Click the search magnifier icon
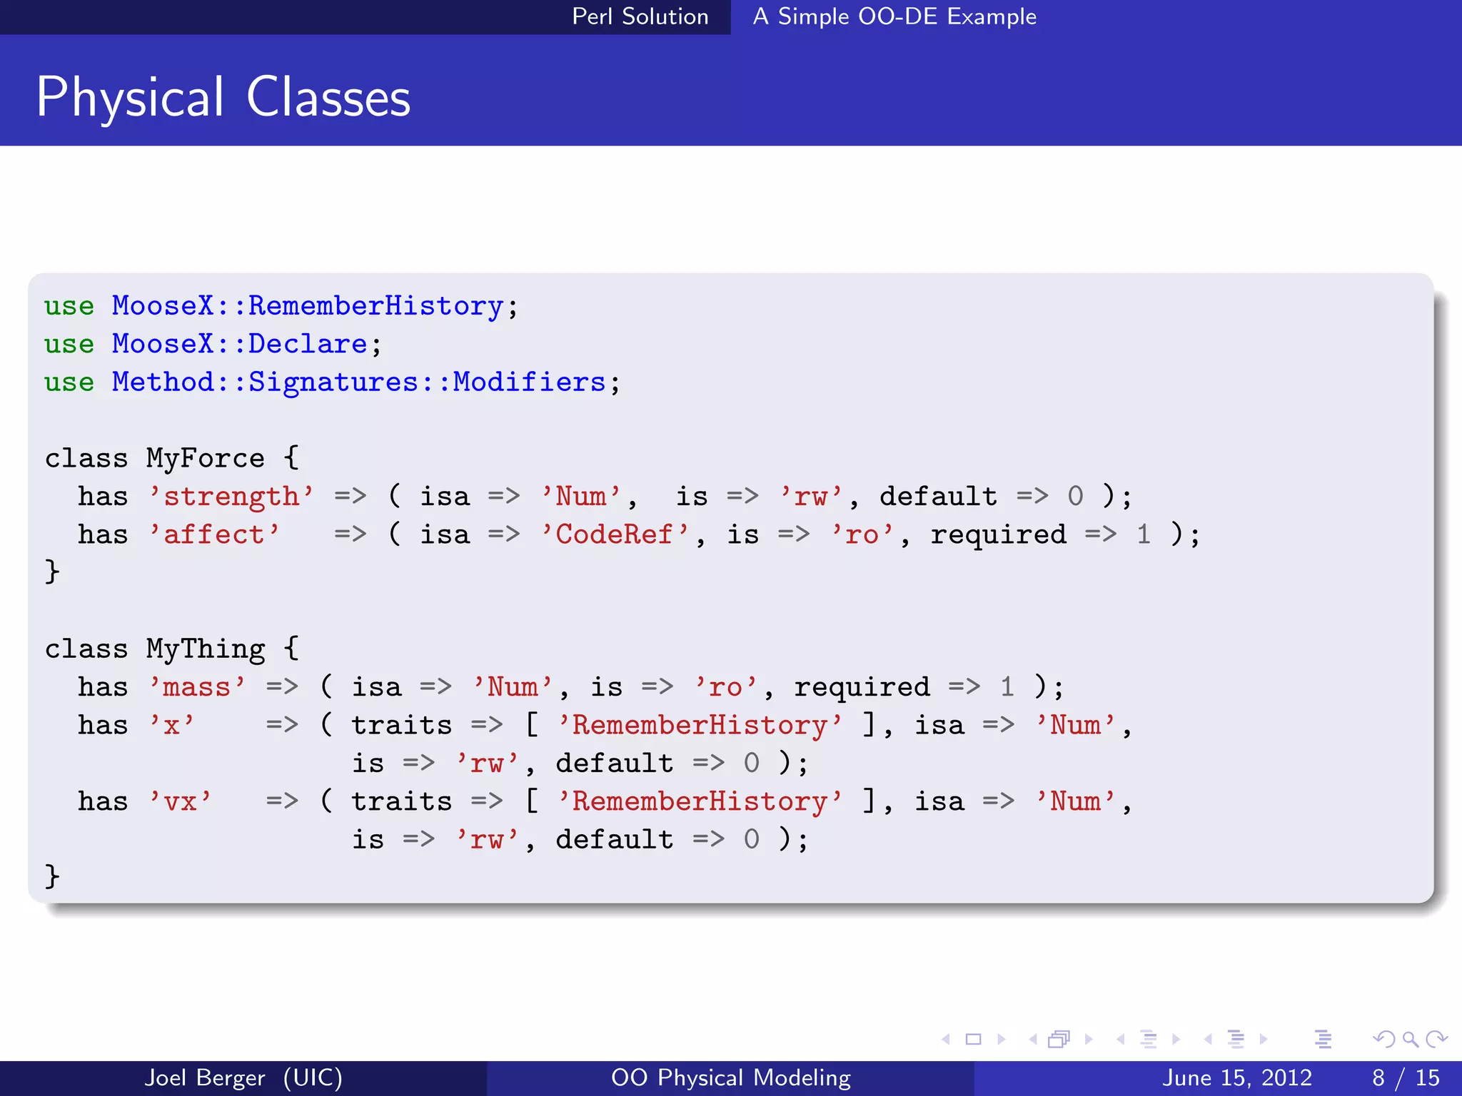 pos(1410,1040)
